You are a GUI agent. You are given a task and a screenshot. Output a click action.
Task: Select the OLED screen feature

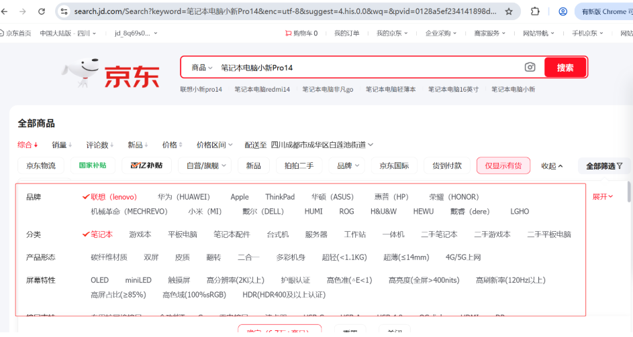[x=99, y=280]
